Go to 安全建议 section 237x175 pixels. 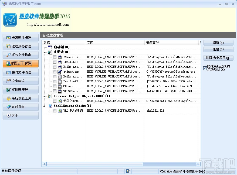pos(21,81)
